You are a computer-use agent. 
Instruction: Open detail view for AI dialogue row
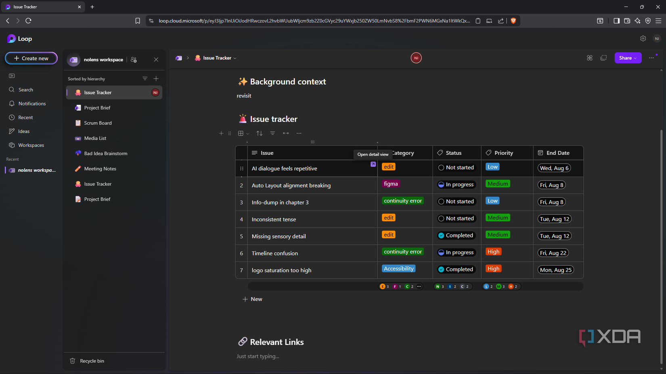[373, 164]
